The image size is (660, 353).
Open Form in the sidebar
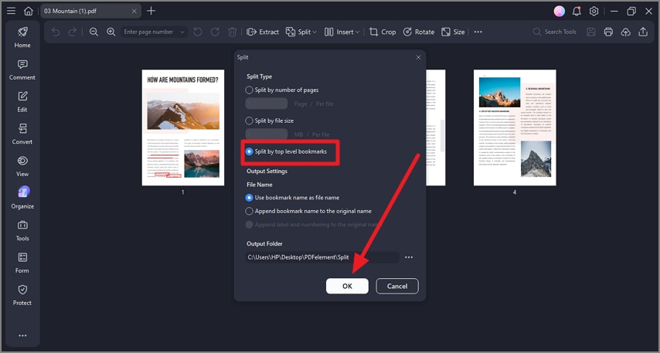[x=22, y=263]
